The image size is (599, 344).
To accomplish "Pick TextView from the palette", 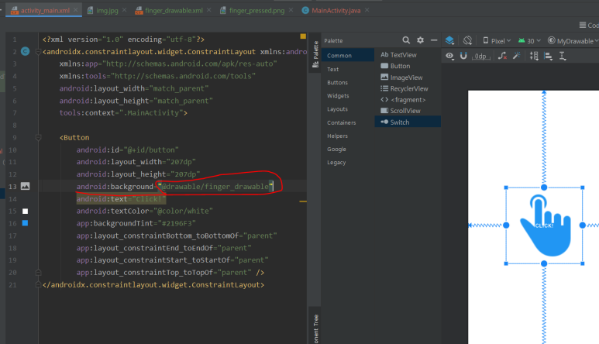I will [398, 55].
